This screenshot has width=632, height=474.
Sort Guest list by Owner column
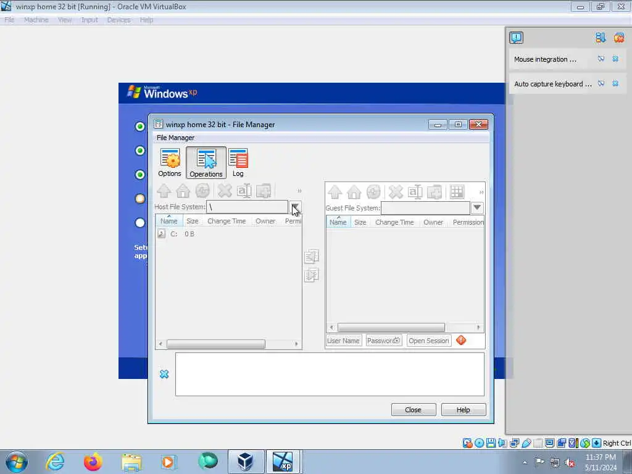(x=433, y=222)
